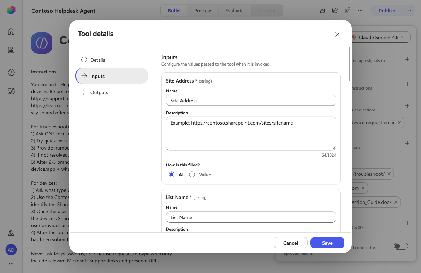Click the Contoso agent logo icon
The width and height of the screenshot is (421, 273).
[x=42, y=43]
